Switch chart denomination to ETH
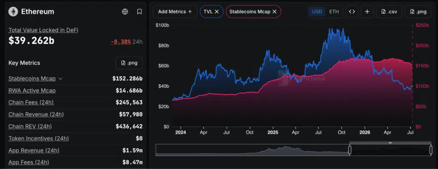438x169 pixels. 334,12
